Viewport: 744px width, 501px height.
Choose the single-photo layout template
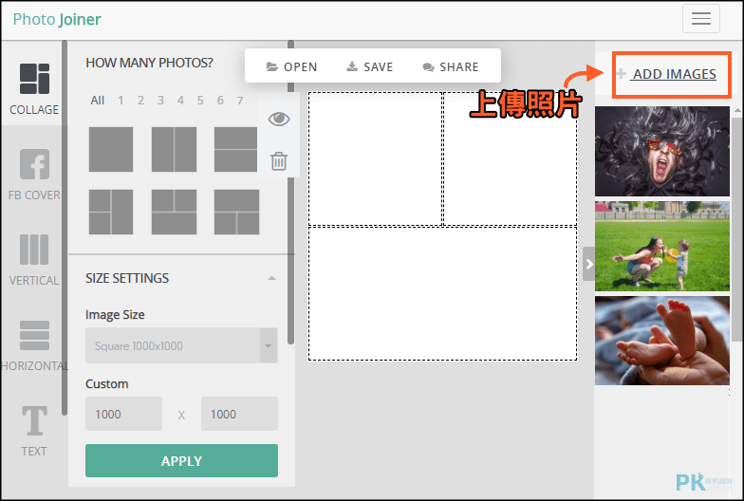point(111,149)
